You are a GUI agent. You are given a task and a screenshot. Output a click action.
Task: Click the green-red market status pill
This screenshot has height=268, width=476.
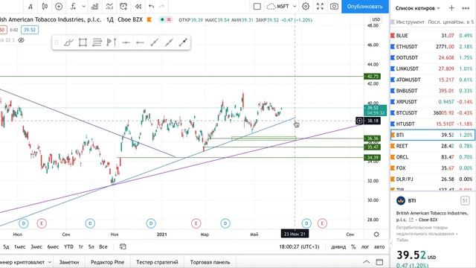165,20
